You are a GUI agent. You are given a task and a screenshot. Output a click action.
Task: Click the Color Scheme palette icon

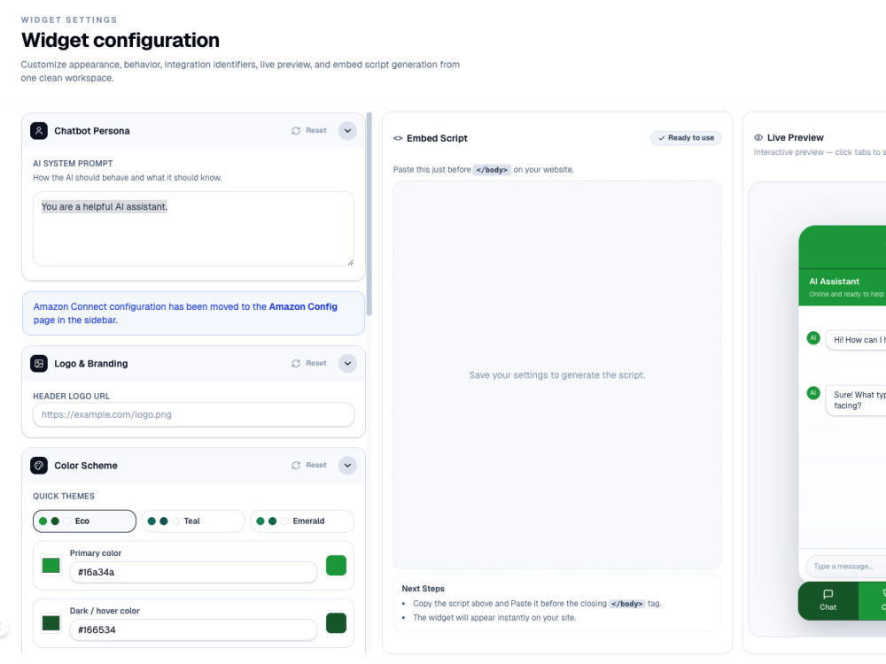pyautogui.click(x=39, y=466)
